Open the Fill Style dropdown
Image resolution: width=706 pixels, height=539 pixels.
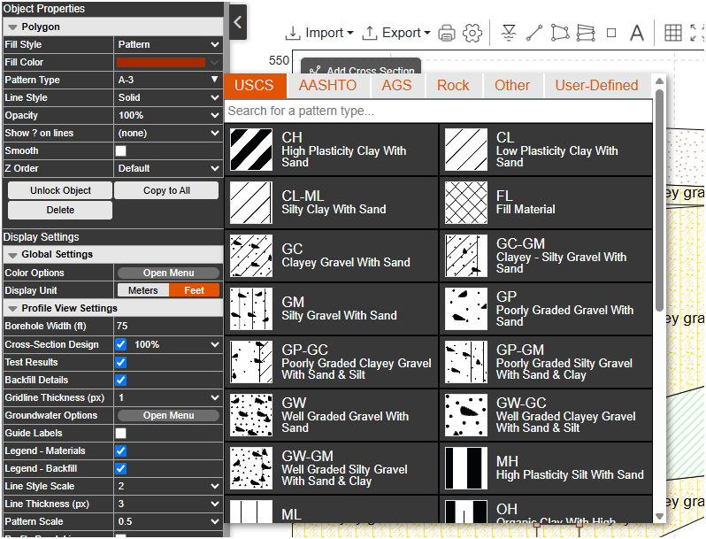(x=168, y=44)
